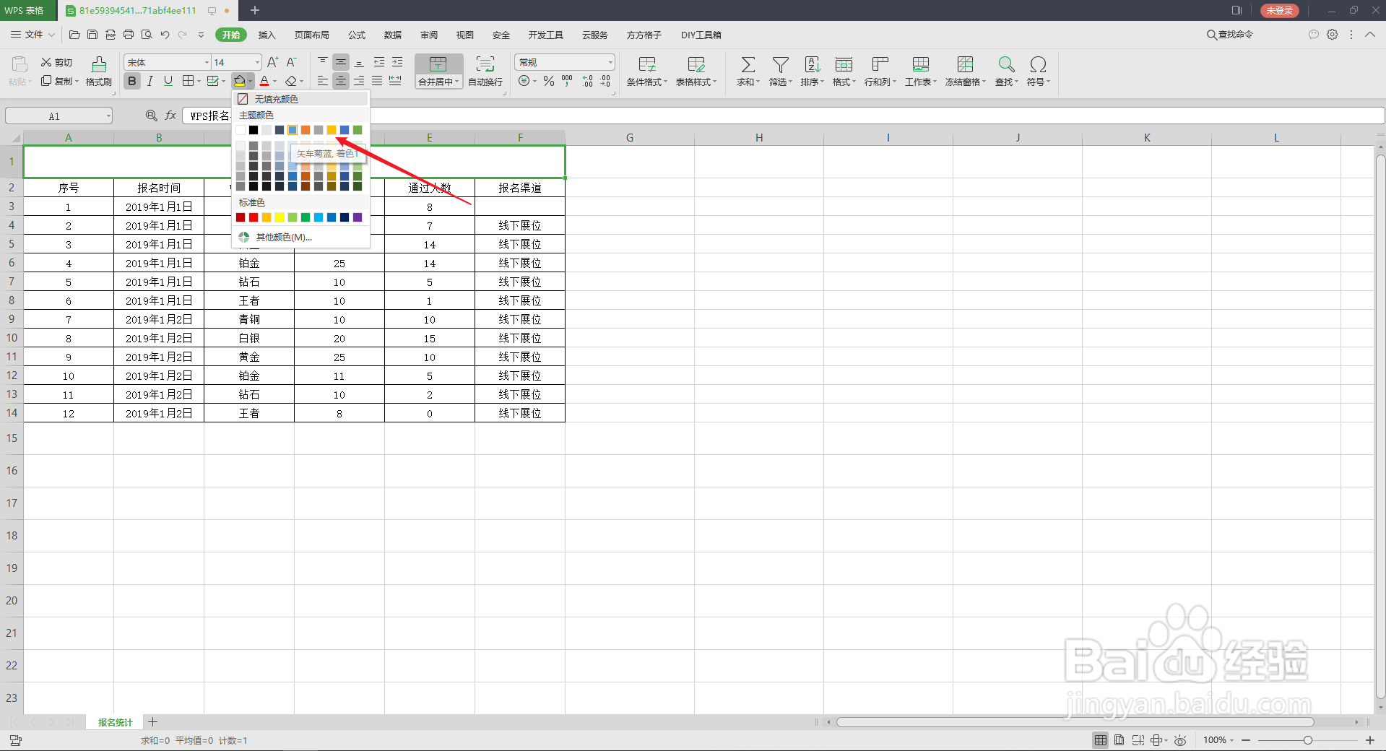1386x751 pixels.
Task: Pick the orange theme color swatch
Action: (306, 130)
